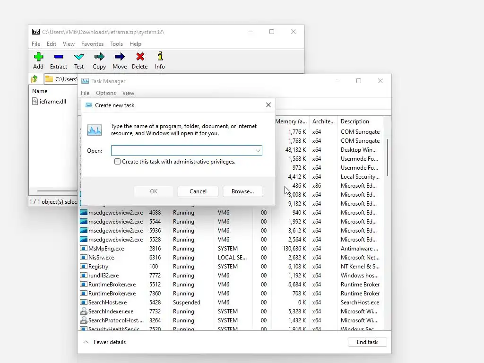Click Task Manager vertical scrollbar thumb
Screen dimensions: 484x363
pos(388,157)
